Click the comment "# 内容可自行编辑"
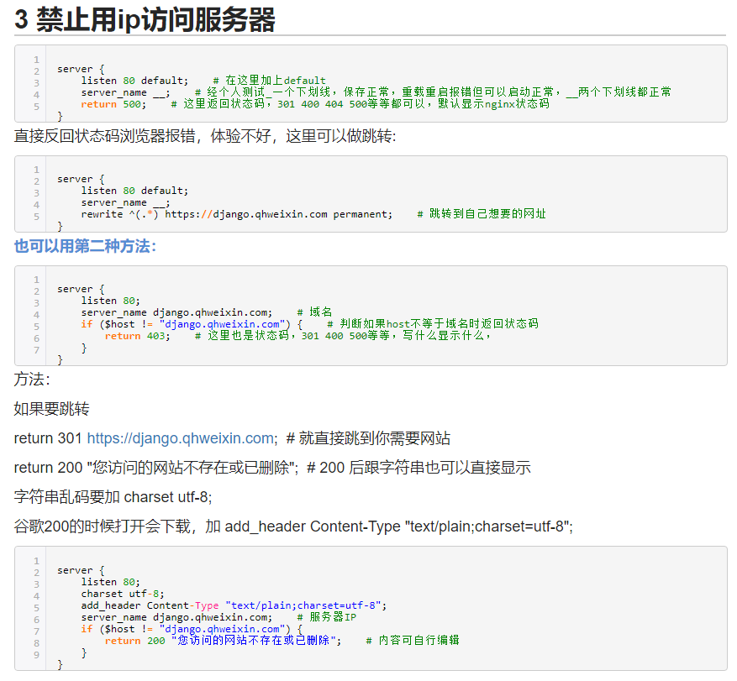This screenshot has width=737, height=681. click(413, 640)
